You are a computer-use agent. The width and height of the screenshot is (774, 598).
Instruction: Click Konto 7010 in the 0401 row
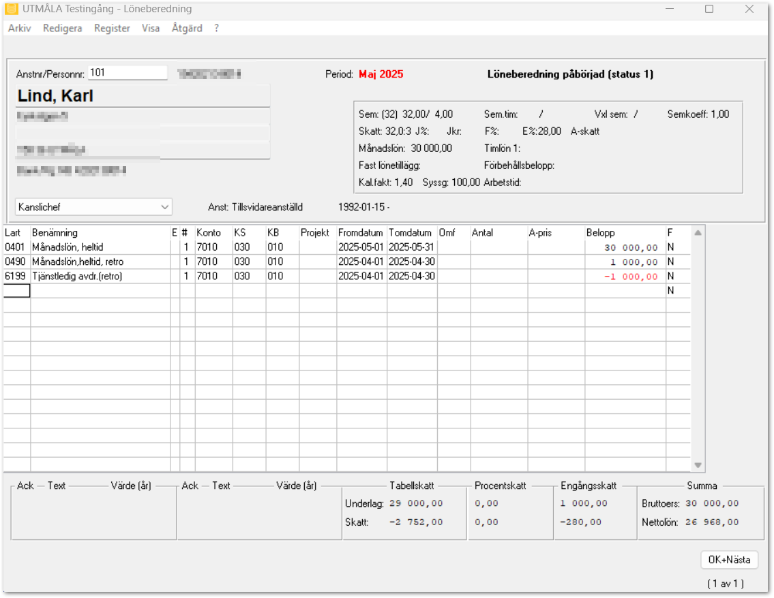(207, 247)
